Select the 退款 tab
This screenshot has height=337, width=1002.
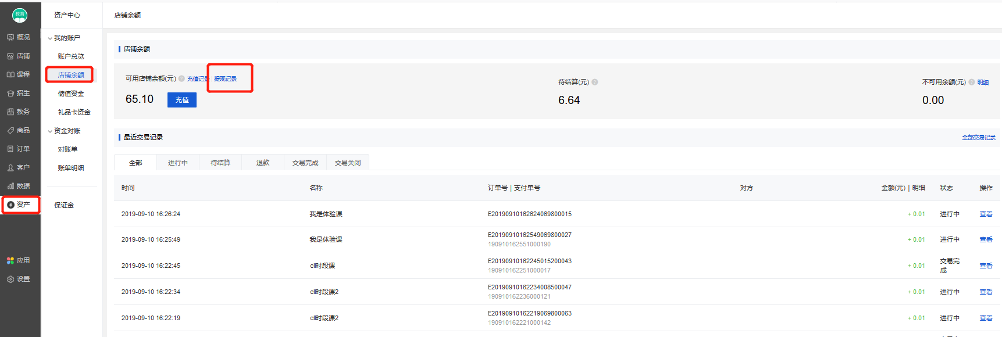[263, 163]
